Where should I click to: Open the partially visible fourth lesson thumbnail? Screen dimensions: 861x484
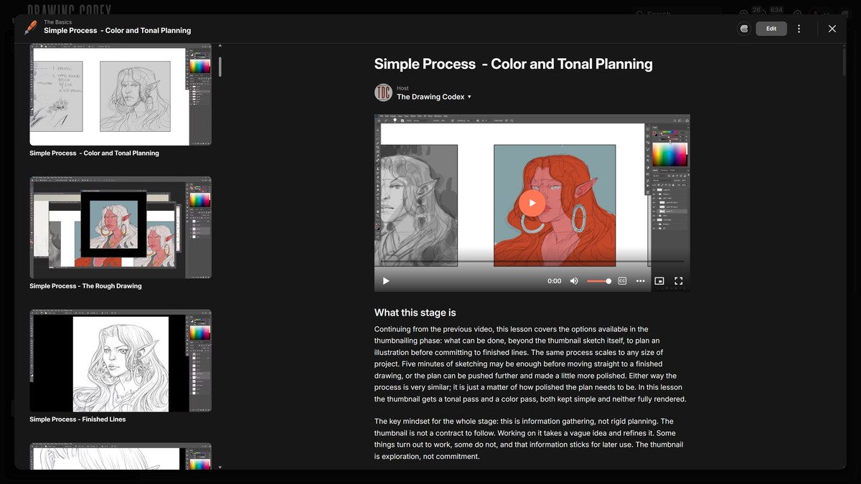click(x=121, y=457)
